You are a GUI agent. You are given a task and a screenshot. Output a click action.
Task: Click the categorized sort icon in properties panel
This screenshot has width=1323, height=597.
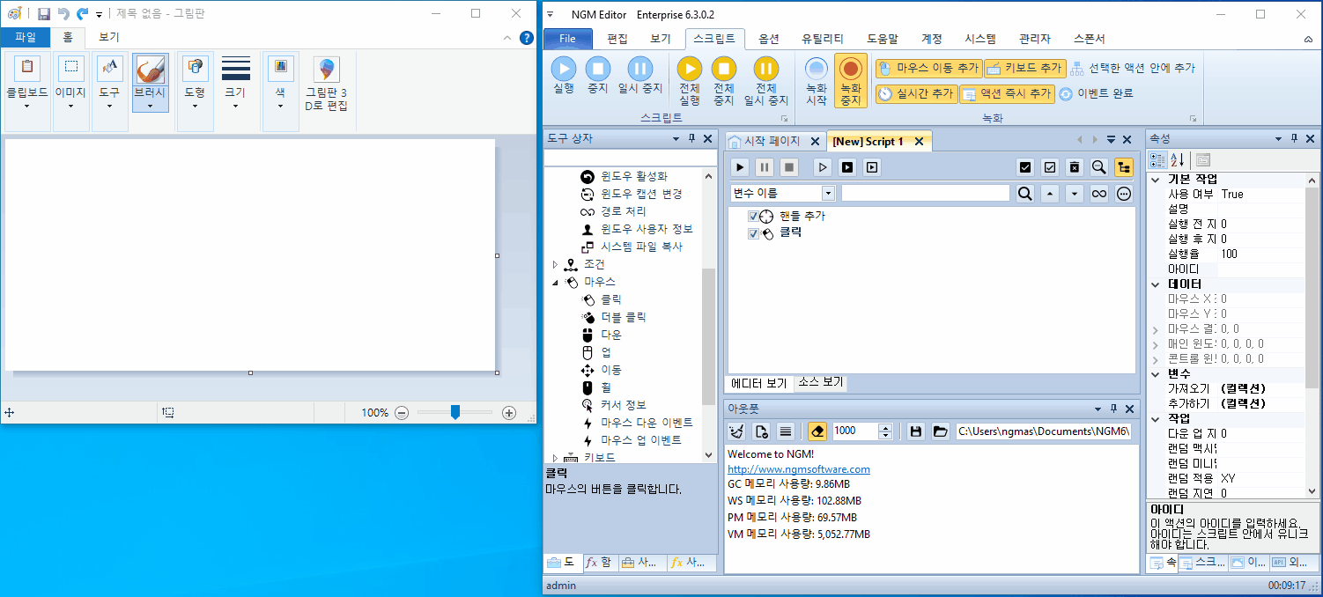tap(1158, 160)
